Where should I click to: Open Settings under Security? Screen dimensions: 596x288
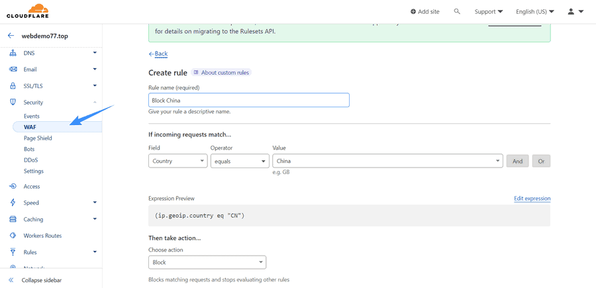(34, 171)
